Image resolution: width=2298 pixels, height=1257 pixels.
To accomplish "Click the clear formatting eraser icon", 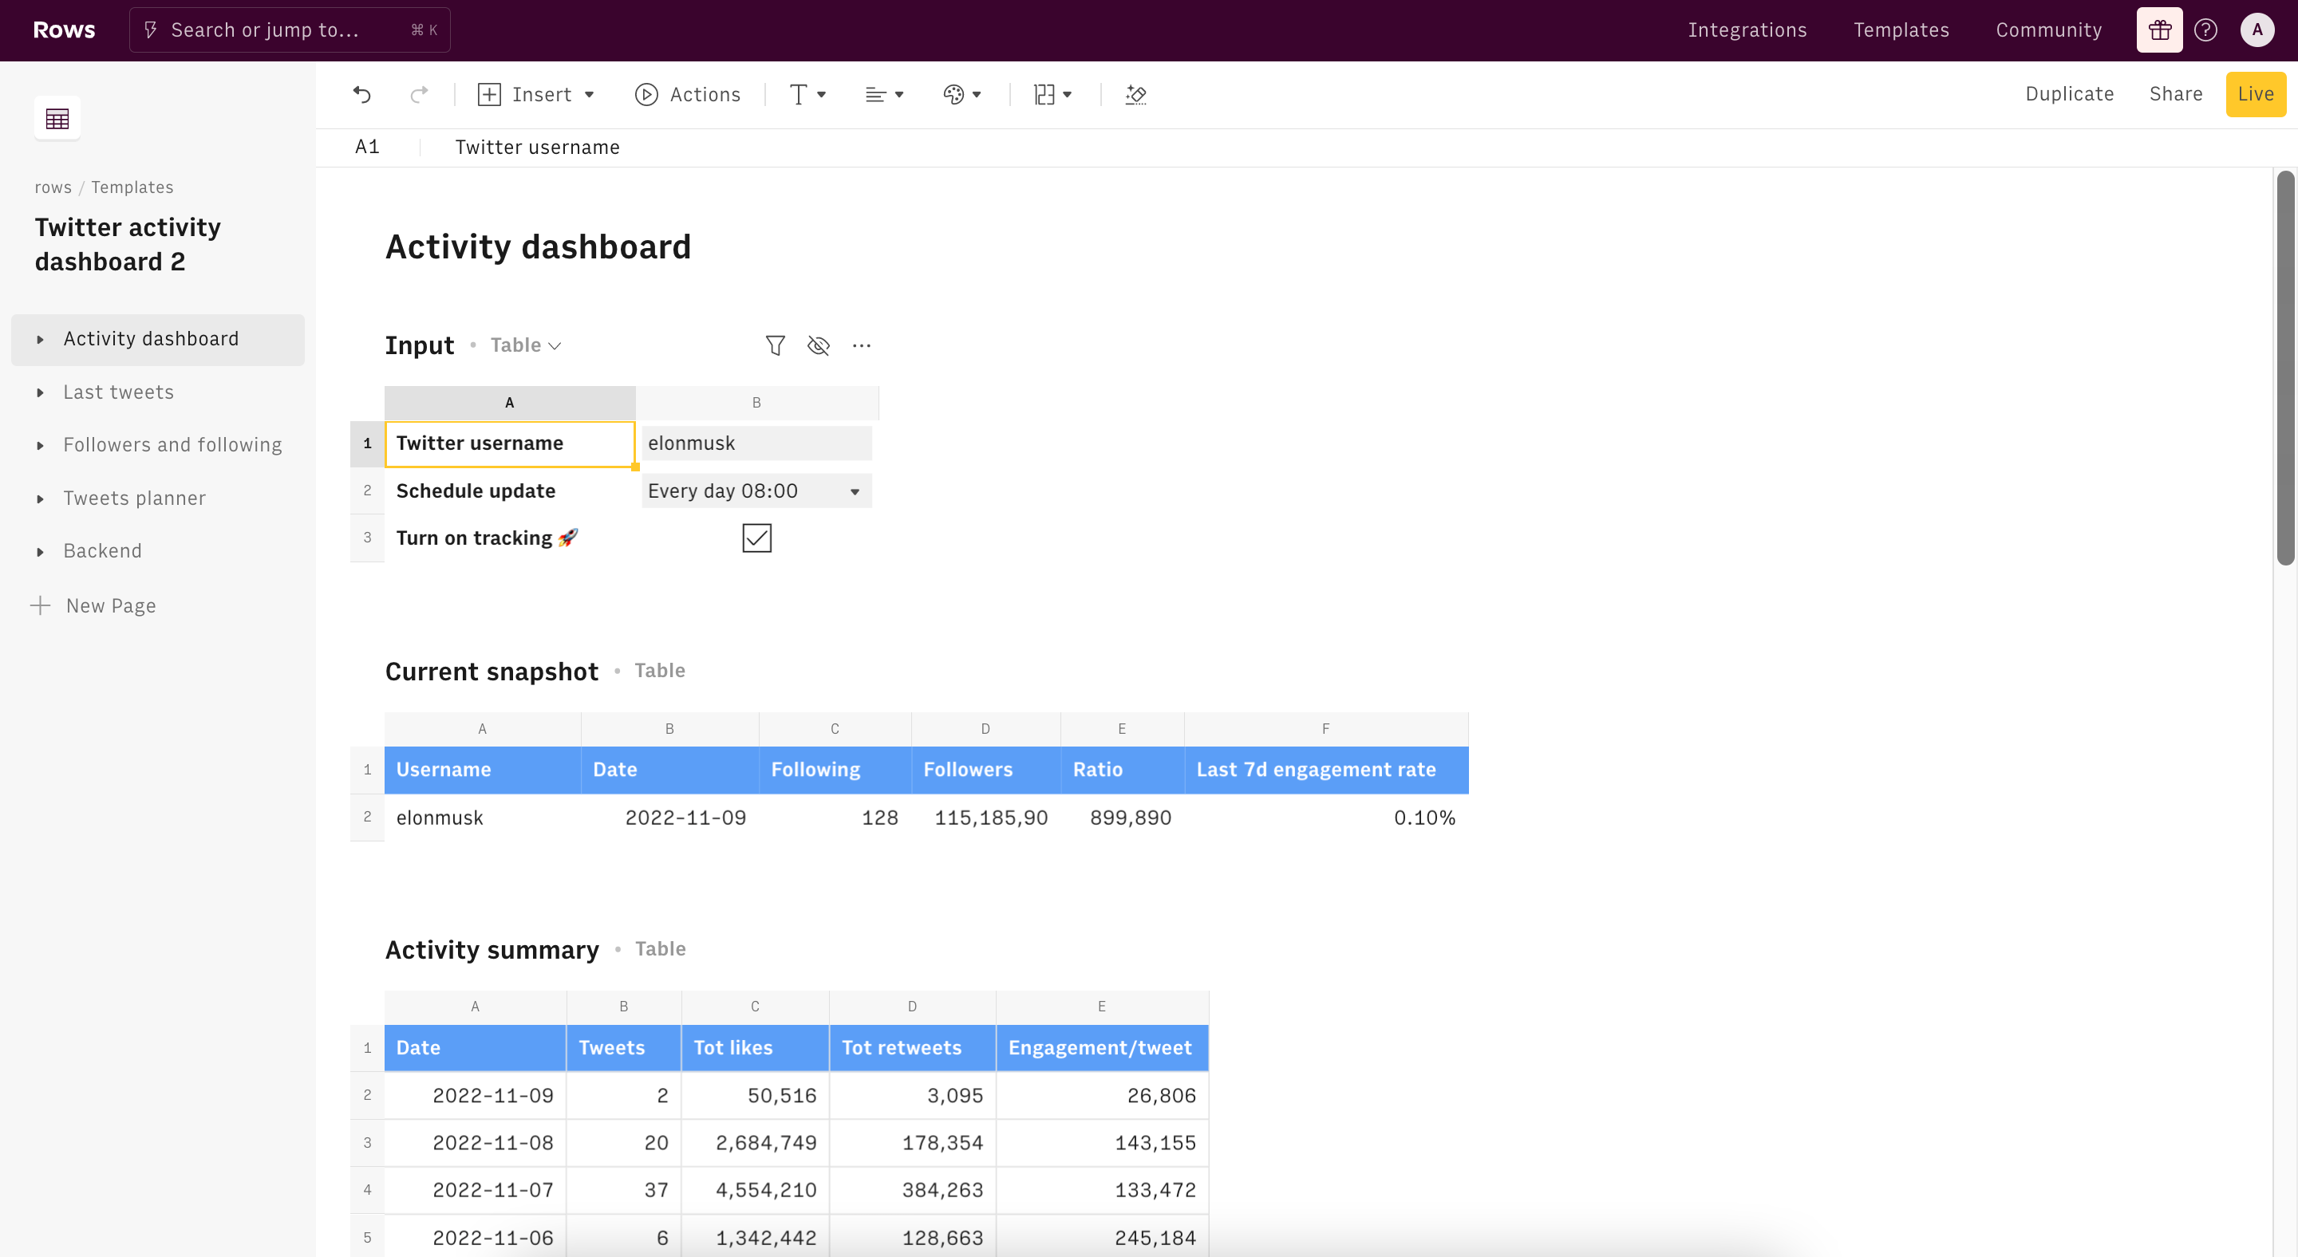I will click(1135, 94).
